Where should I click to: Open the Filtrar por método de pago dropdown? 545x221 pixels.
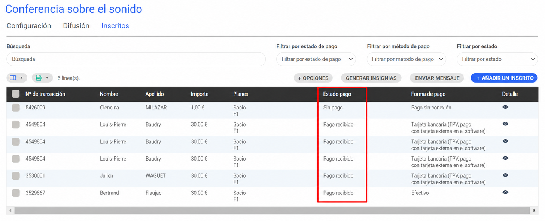tap(407, 59)
